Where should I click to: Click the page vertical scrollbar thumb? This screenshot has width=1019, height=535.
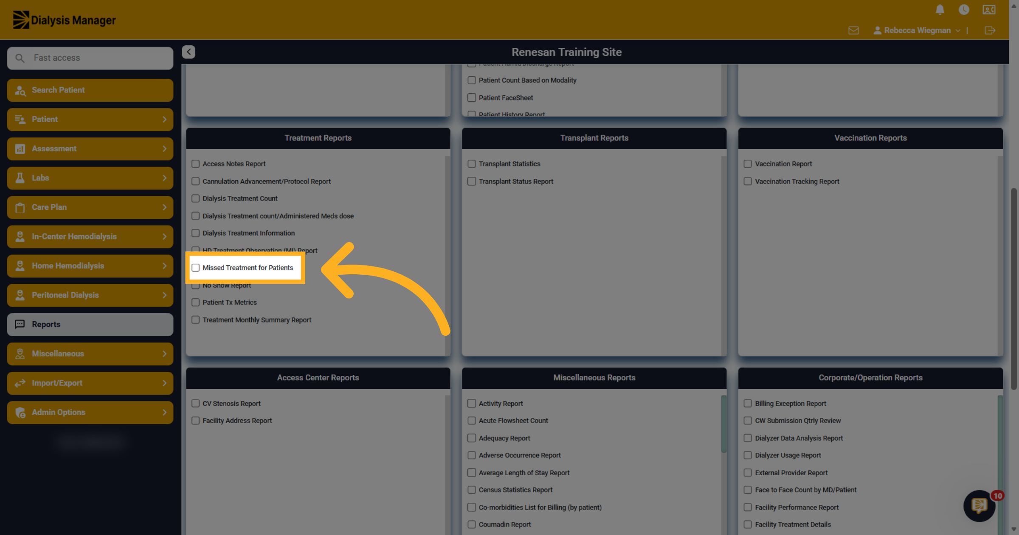1014,288
